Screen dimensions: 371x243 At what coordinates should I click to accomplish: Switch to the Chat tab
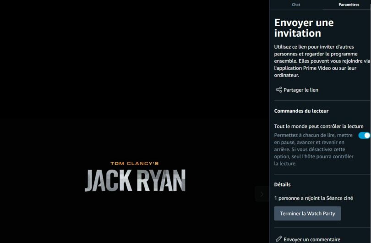[296, 5]
